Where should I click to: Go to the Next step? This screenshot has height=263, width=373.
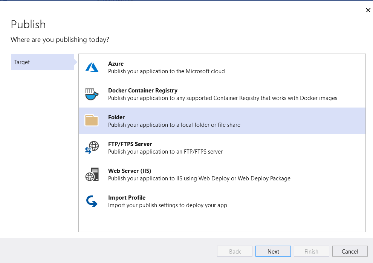pos(273,251)
